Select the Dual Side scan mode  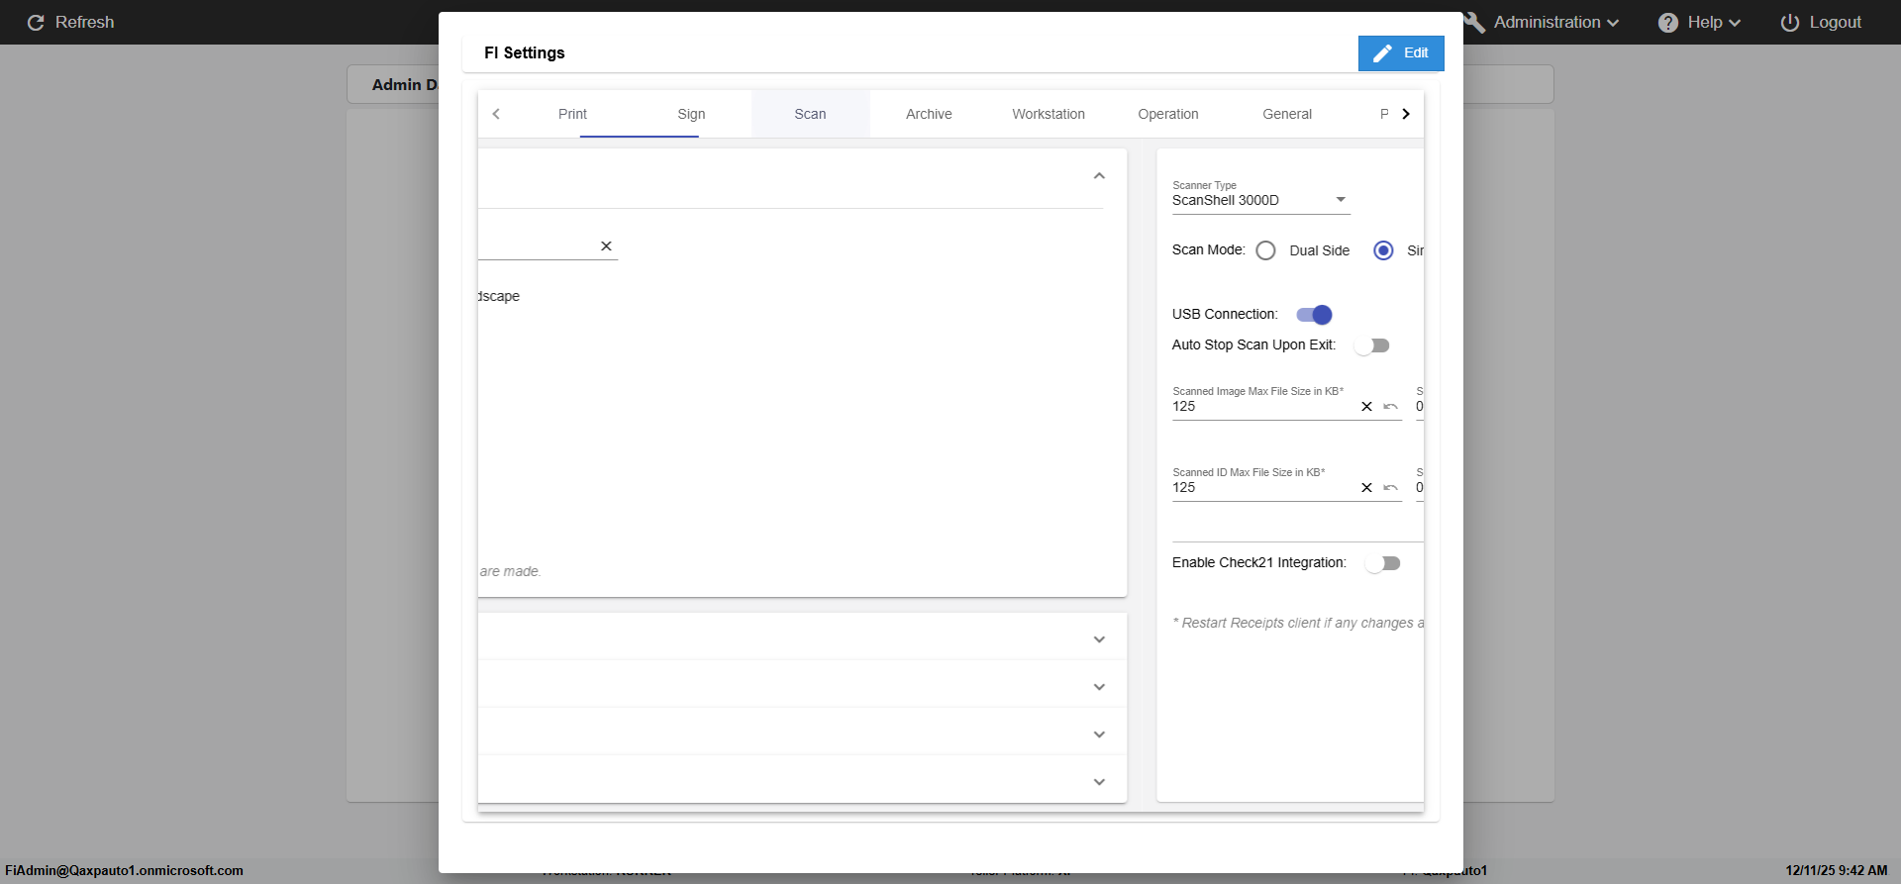click(1265, 250)
